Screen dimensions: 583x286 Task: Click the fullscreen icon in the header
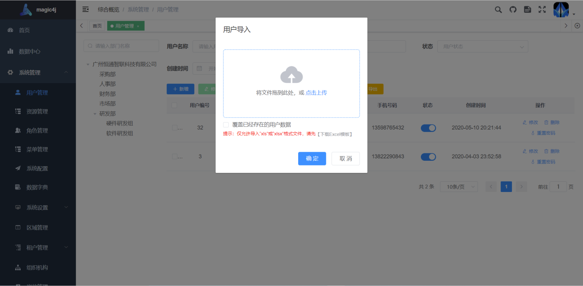542,9
